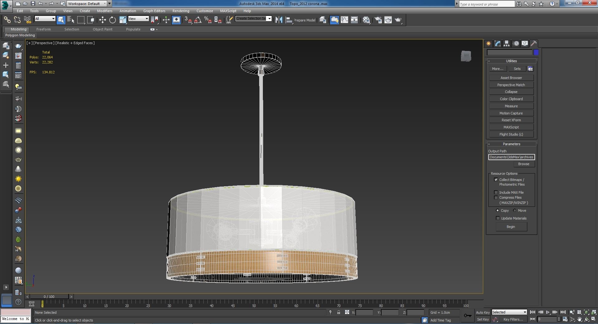Open the Material Editor

tap(366, 20)
